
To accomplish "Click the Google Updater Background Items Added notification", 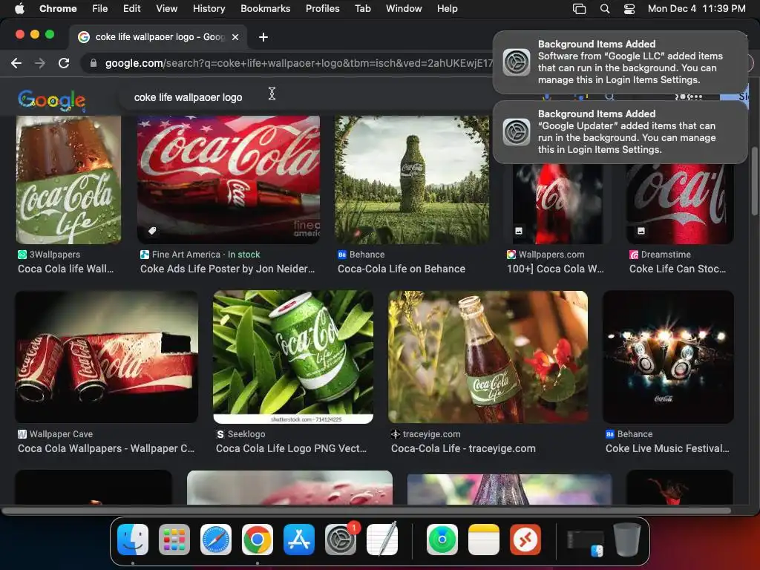I will (620, 132).
